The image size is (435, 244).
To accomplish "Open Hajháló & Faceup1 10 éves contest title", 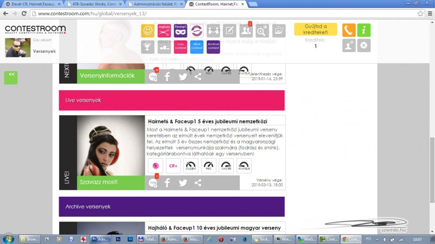I will pos(214,228).
